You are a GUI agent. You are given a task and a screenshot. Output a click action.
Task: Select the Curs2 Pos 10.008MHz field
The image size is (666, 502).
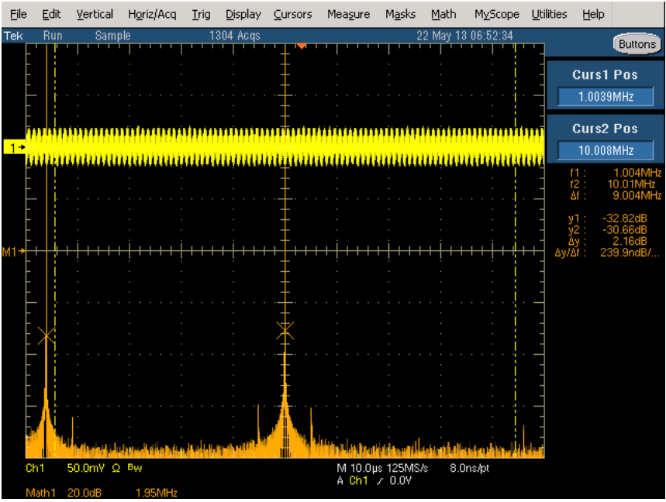(606, 150)
